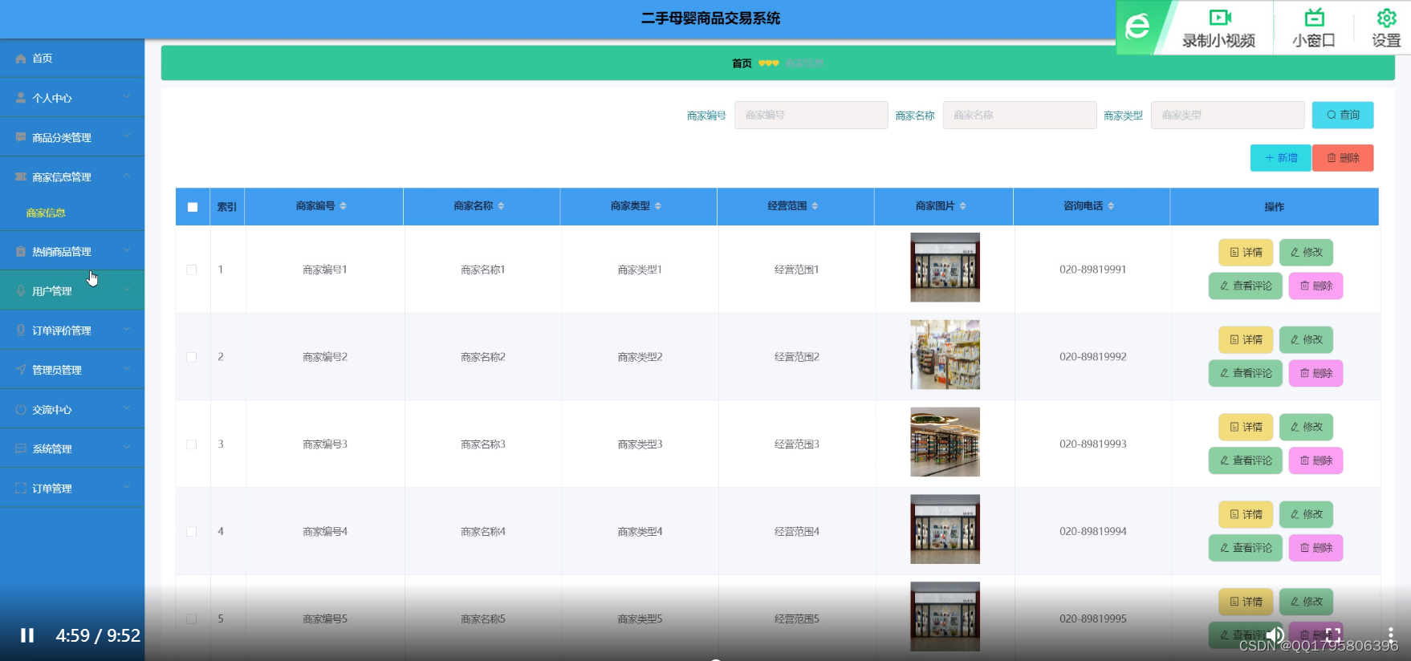Check the checkbox for row 商家编号5

click(x=192, y=619)
